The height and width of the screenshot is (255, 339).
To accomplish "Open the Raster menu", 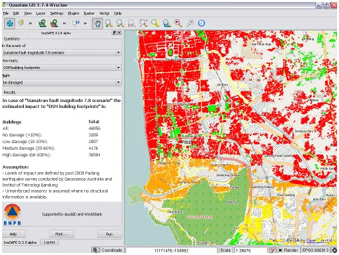I will click(x=89, y=13).
